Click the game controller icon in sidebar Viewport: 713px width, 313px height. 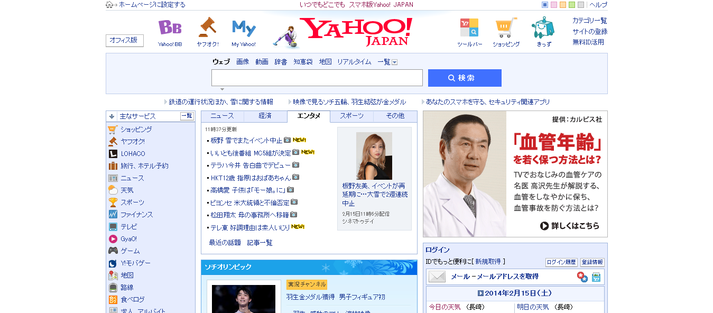[x=113, y=251]
